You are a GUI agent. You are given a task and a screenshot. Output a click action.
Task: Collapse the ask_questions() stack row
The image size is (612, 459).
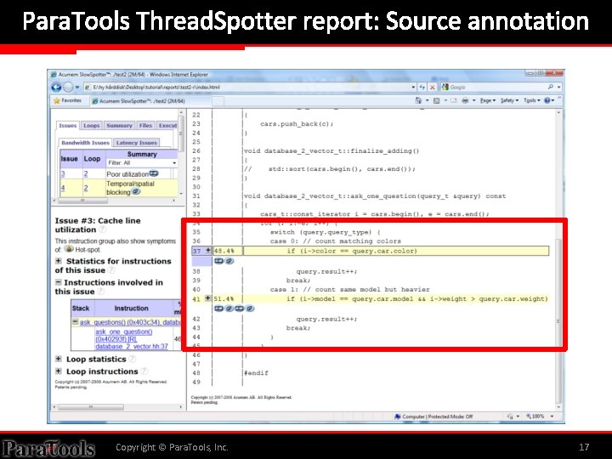click(x=76, y=322)
